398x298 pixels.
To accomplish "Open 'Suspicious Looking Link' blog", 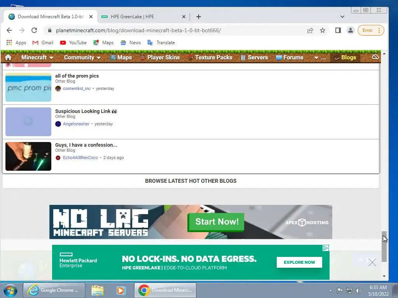I will pos(86,111).
